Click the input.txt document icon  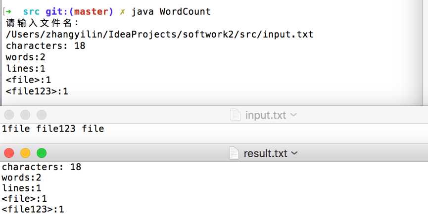tap(236, 115)
